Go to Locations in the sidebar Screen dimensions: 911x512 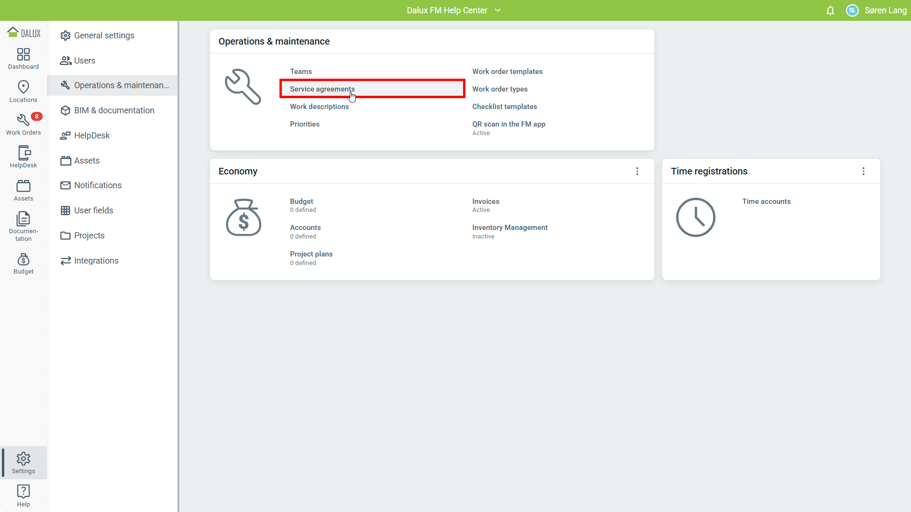pyautogui.click(x=23, y=91)
